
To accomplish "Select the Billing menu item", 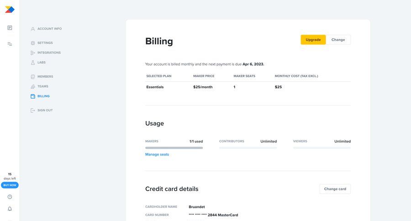I will [x=43, y=96].
